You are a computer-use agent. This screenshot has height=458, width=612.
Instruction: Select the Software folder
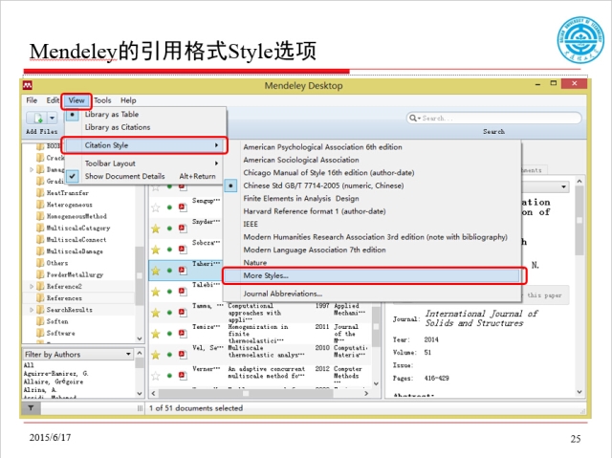60,333
